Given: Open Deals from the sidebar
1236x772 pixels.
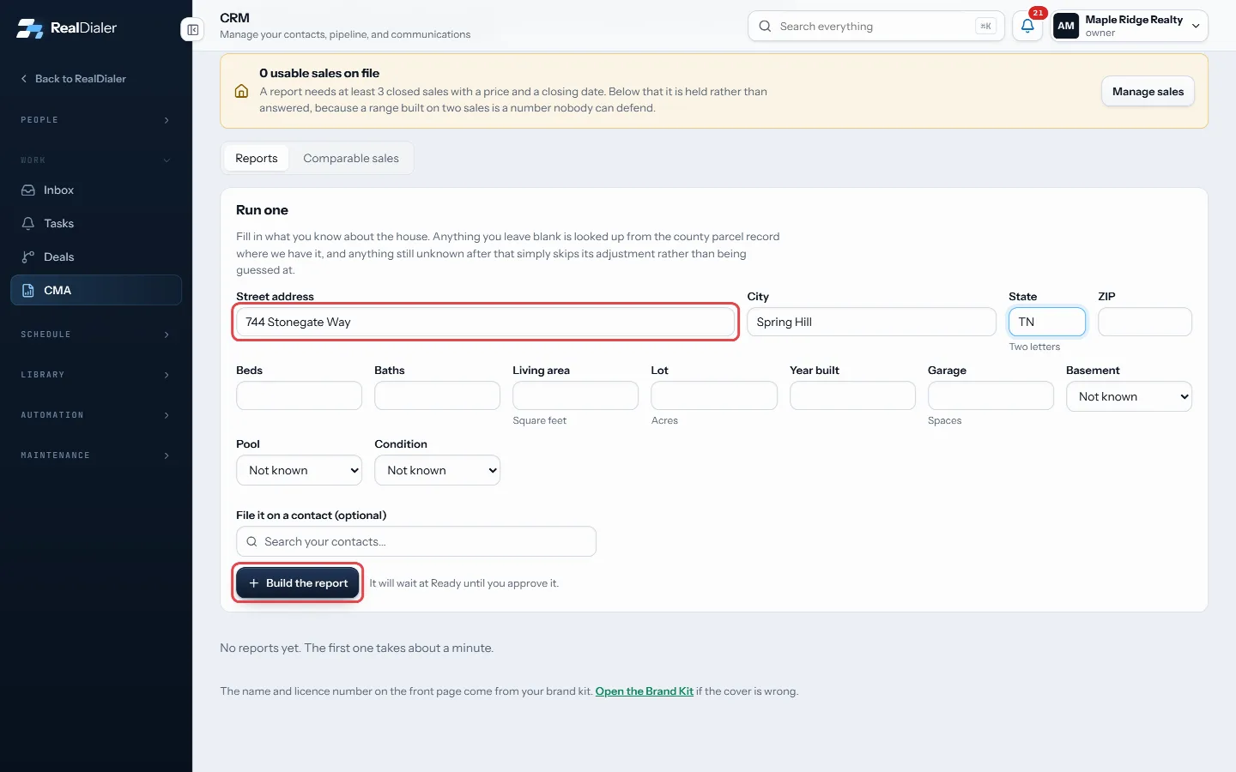Looking at the screenshot, I should tap(96, 257).
